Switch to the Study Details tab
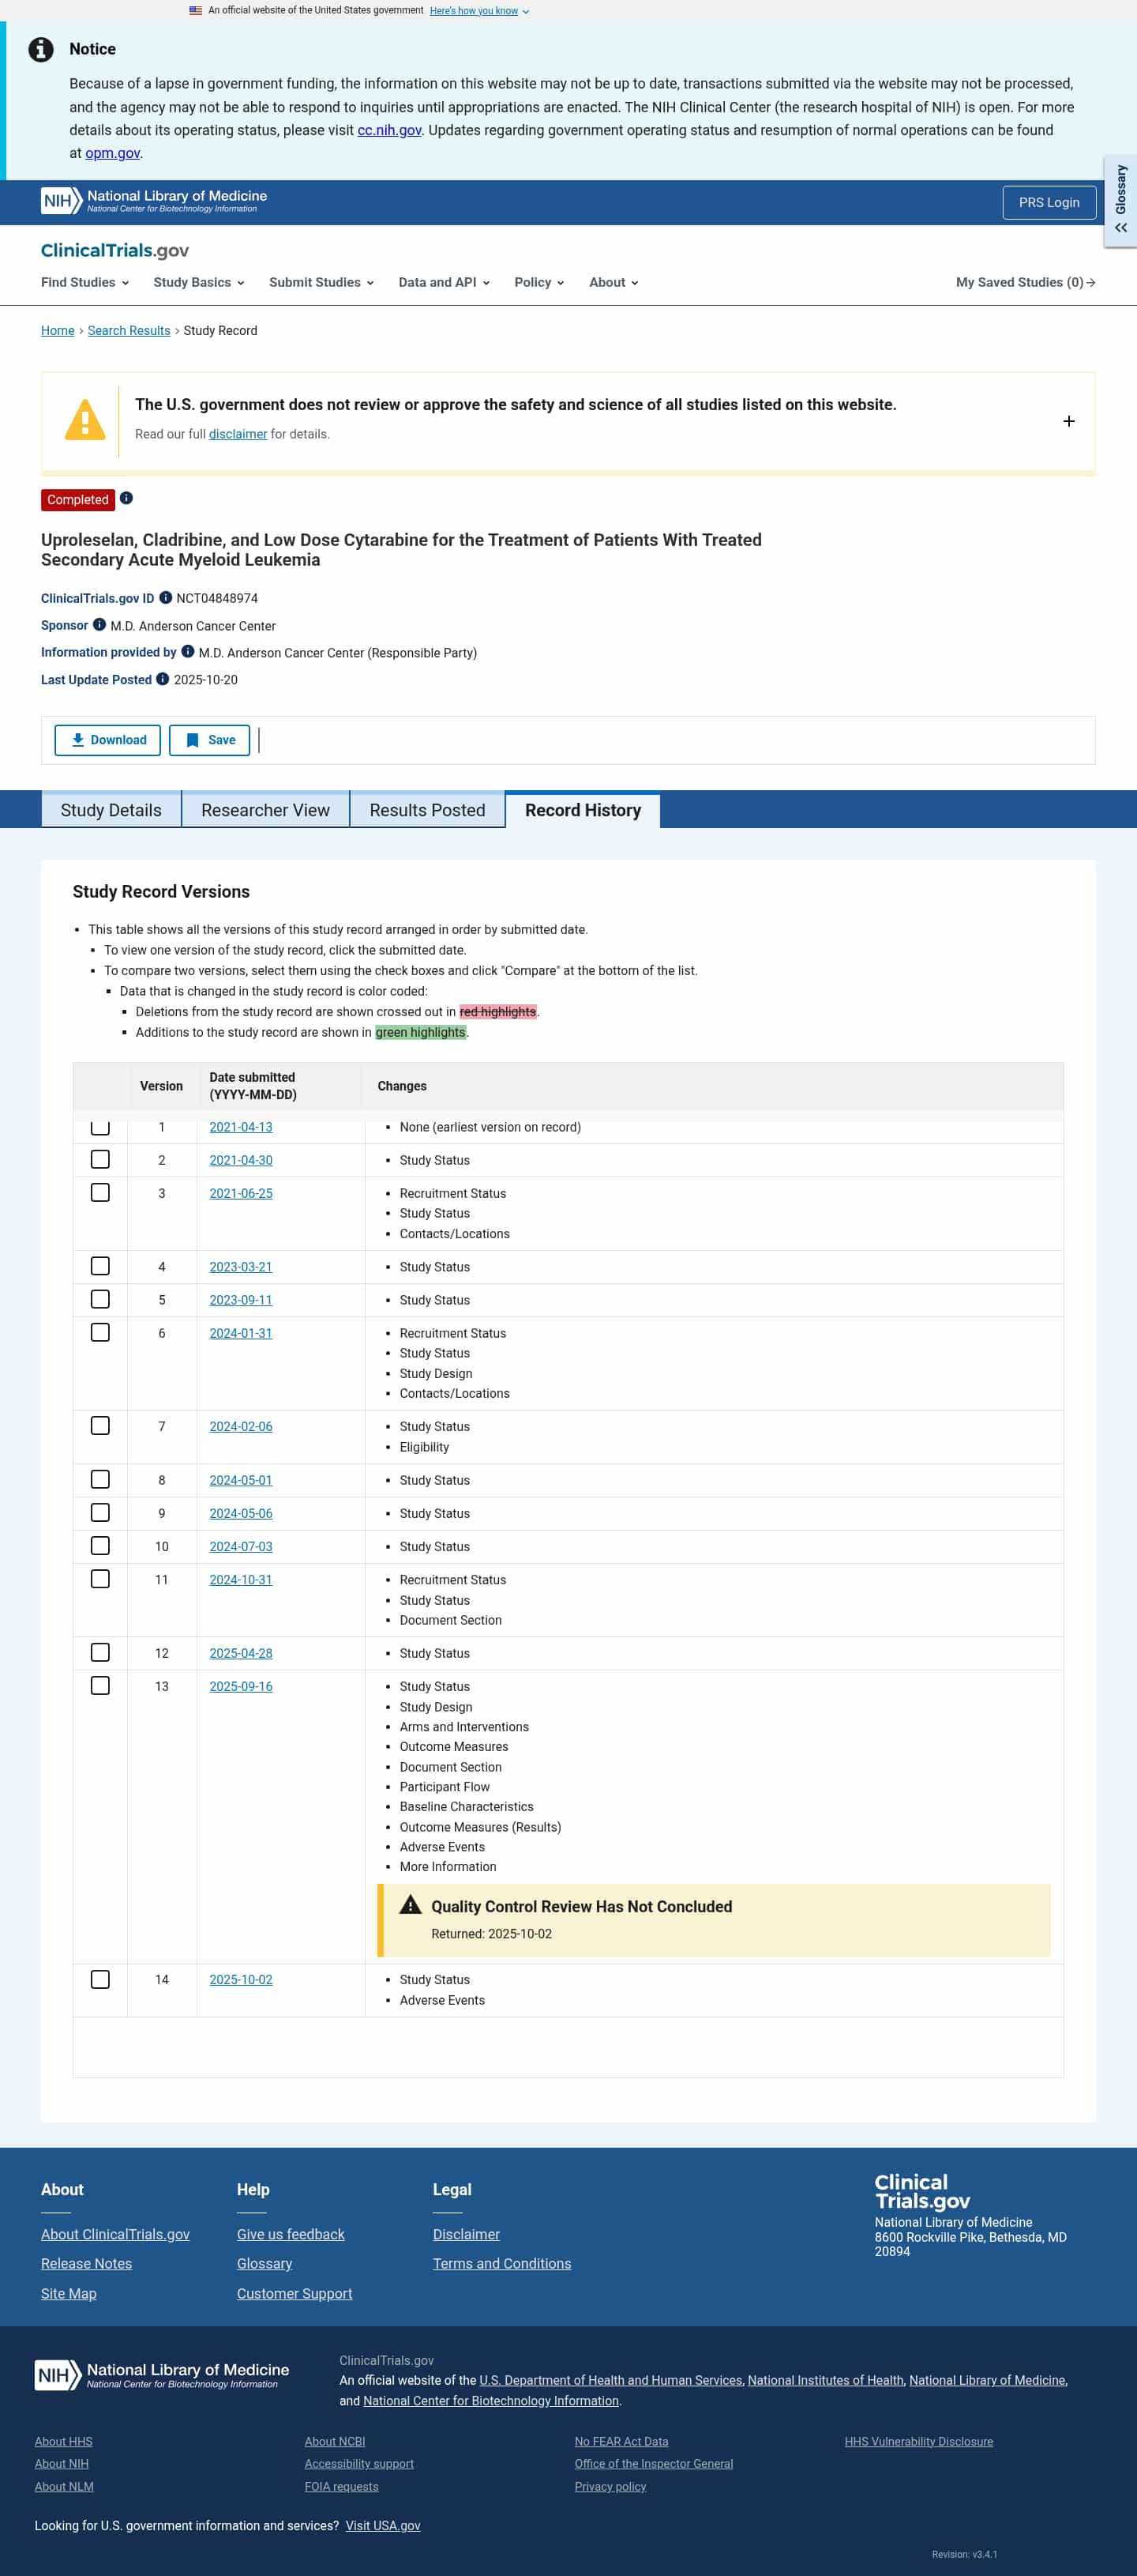 click(x=111, y=810)
